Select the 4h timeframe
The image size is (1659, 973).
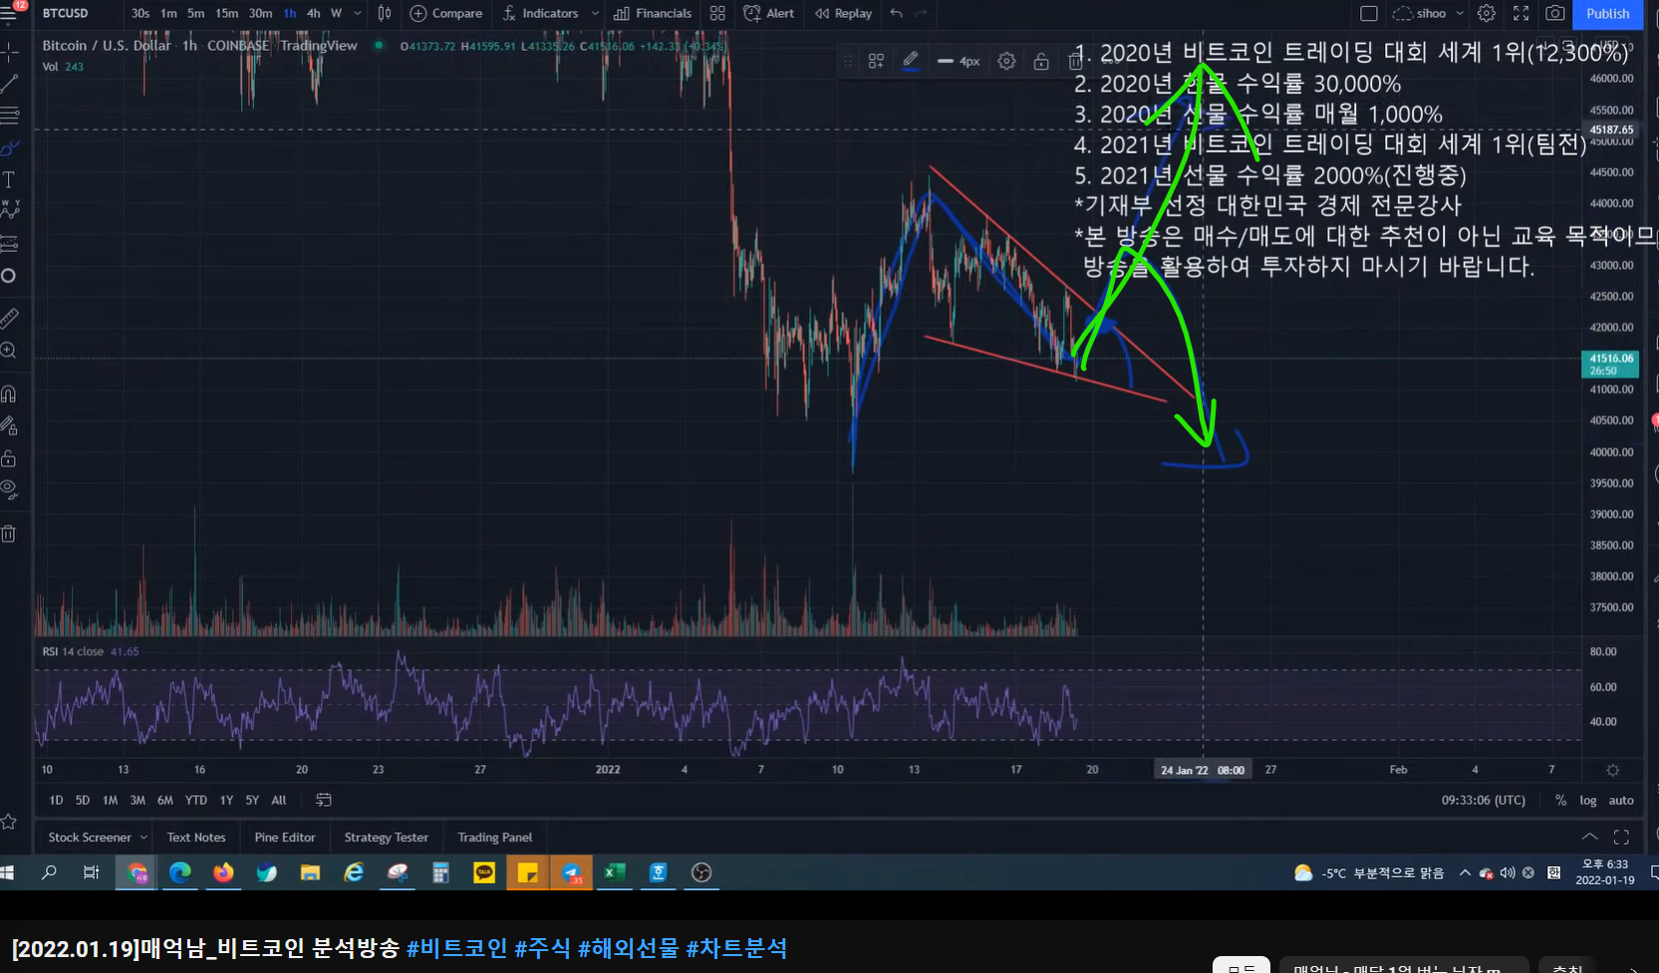(314, 13)
